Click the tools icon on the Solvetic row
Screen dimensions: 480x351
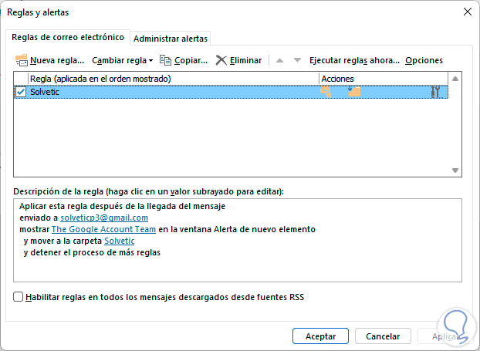436,92
